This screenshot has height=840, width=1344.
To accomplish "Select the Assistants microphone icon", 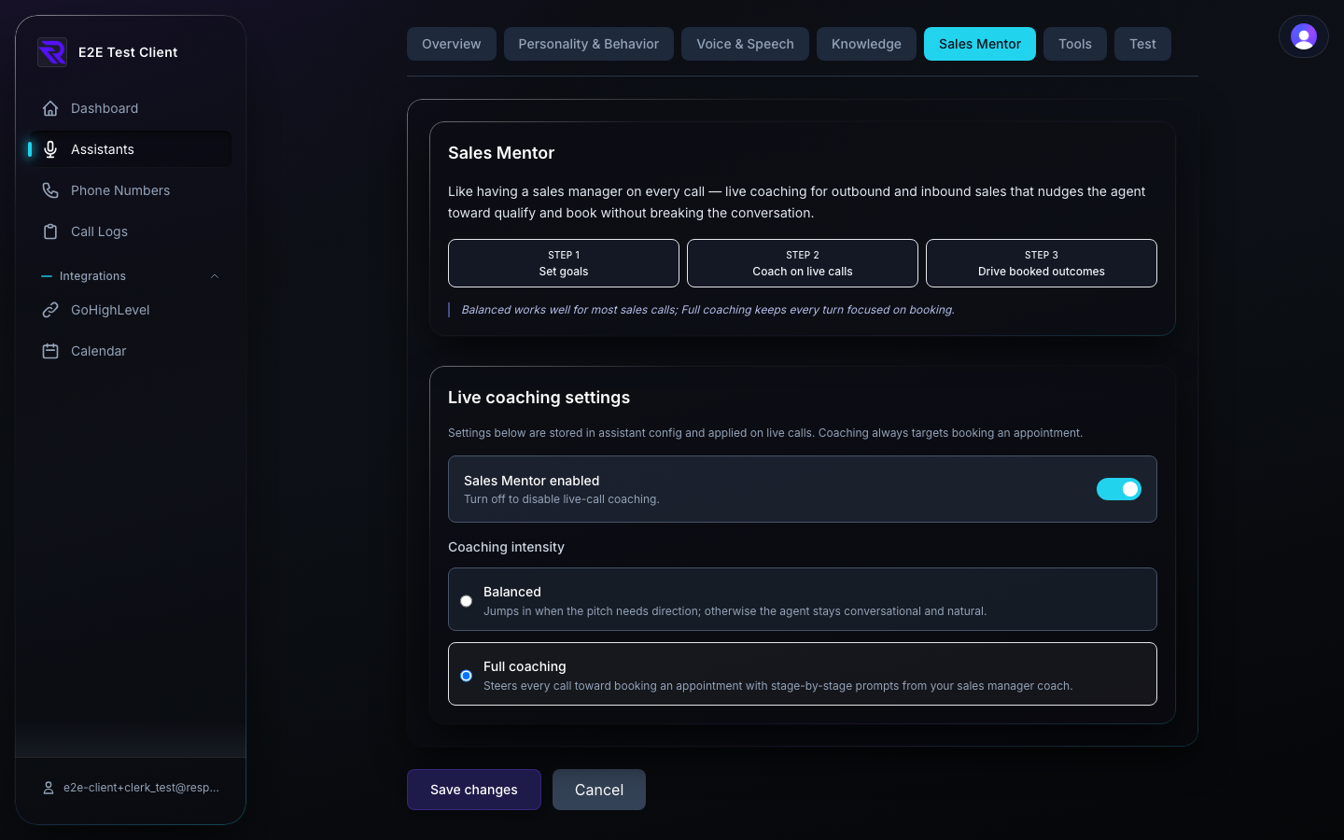I will [x=50, y=149].
